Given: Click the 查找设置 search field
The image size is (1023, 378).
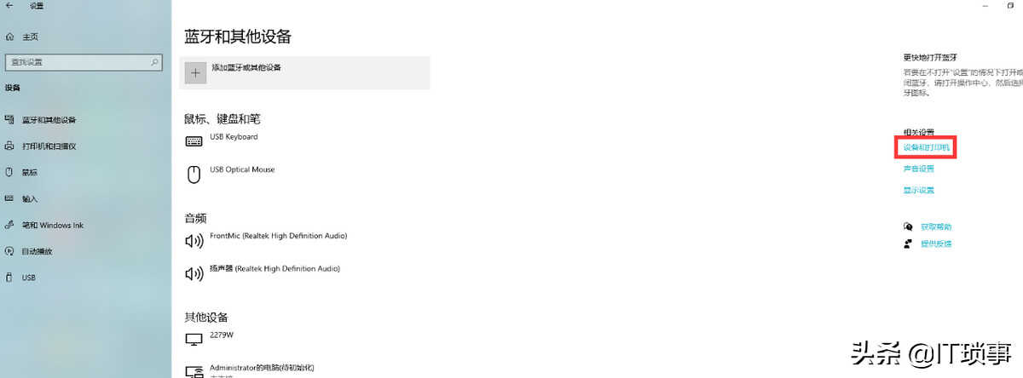Looking at the screenshot, I should point(84,62).
